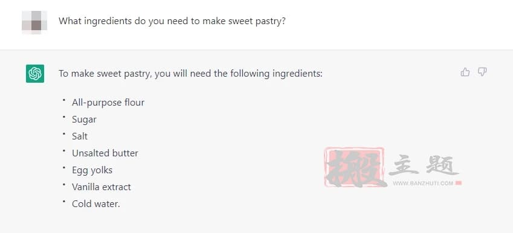Click the All-purpose flour list item
513x233 pixels.
point(108,103)
